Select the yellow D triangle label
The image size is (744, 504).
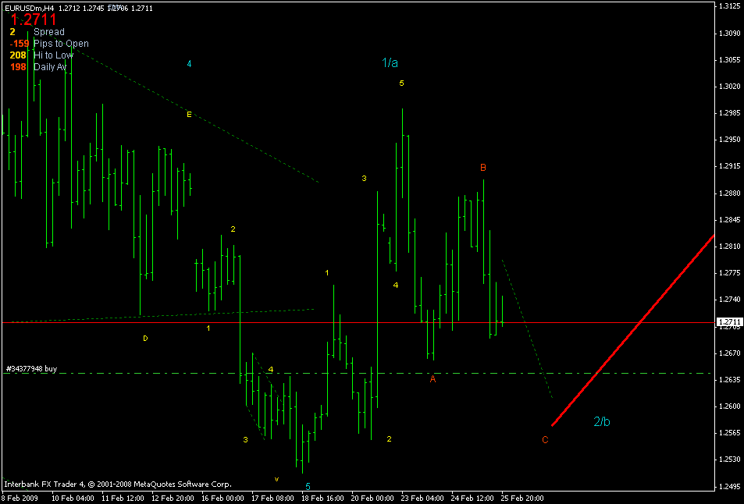[144, 338]
